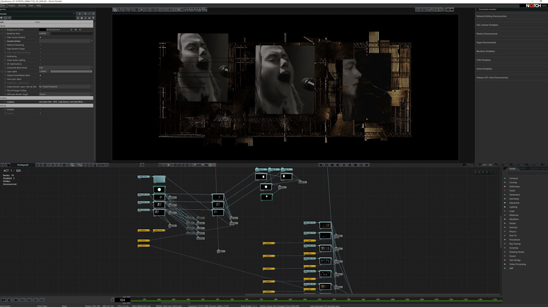The height and width of the screenshot is (307, 548).
Task: Open the View menu
Action: (x=31, y=6)
